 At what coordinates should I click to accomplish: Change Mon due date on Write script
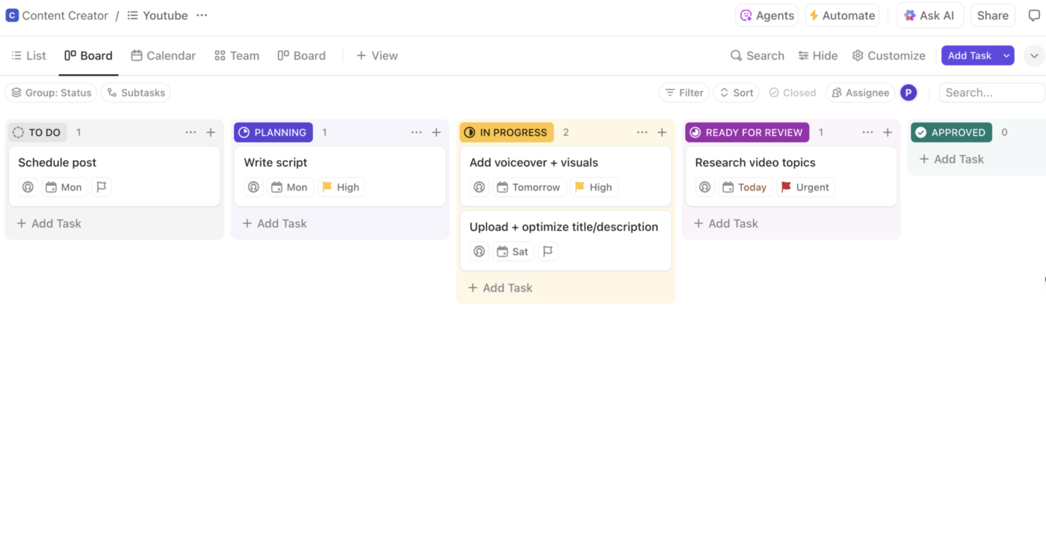[290, 187]
